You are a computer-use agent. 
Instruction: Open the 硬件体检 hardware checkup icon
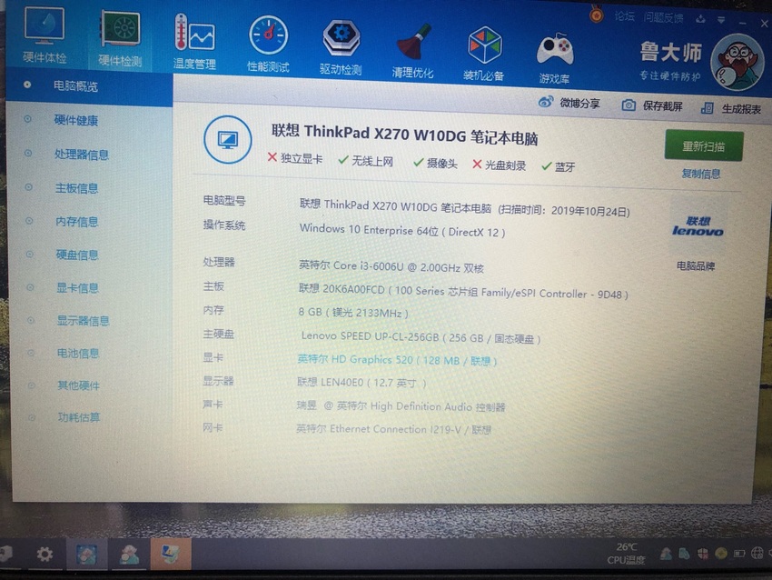tap(44, 35)
